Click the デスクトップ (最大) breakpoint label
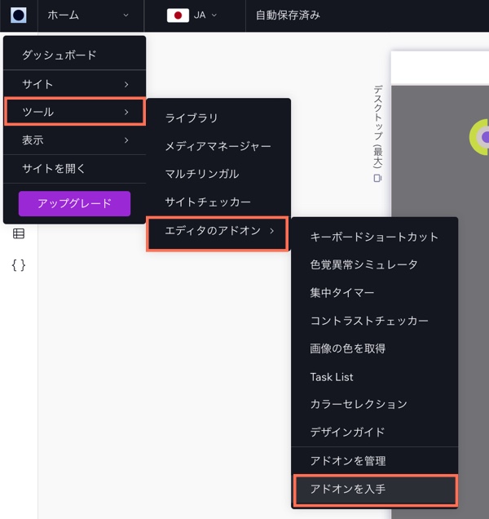This screenshot has width=489, height=519. [377, 126]
